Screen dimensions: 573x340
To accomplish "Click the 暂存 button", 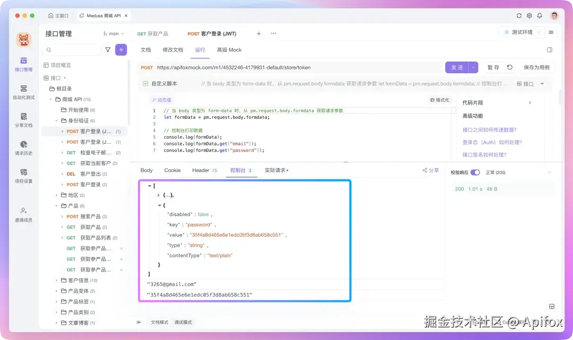I will [493, 67].
